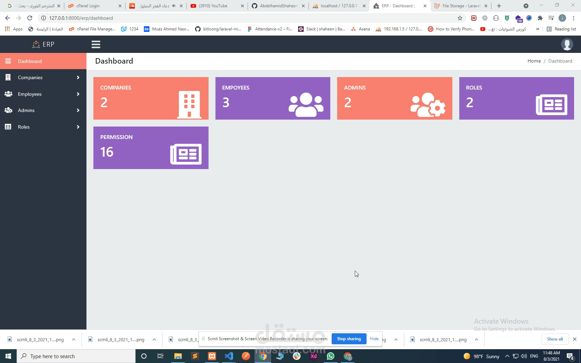Open options arrow for first scrnli download
Screen dimensions: 581x363
[x=74, y=339]
